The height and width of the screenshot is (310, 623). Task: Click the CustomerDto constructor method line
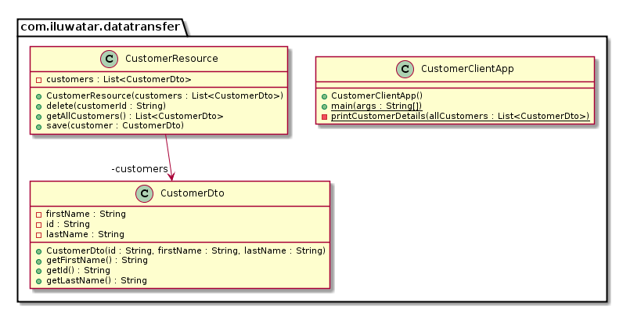[x=186, y=251]
